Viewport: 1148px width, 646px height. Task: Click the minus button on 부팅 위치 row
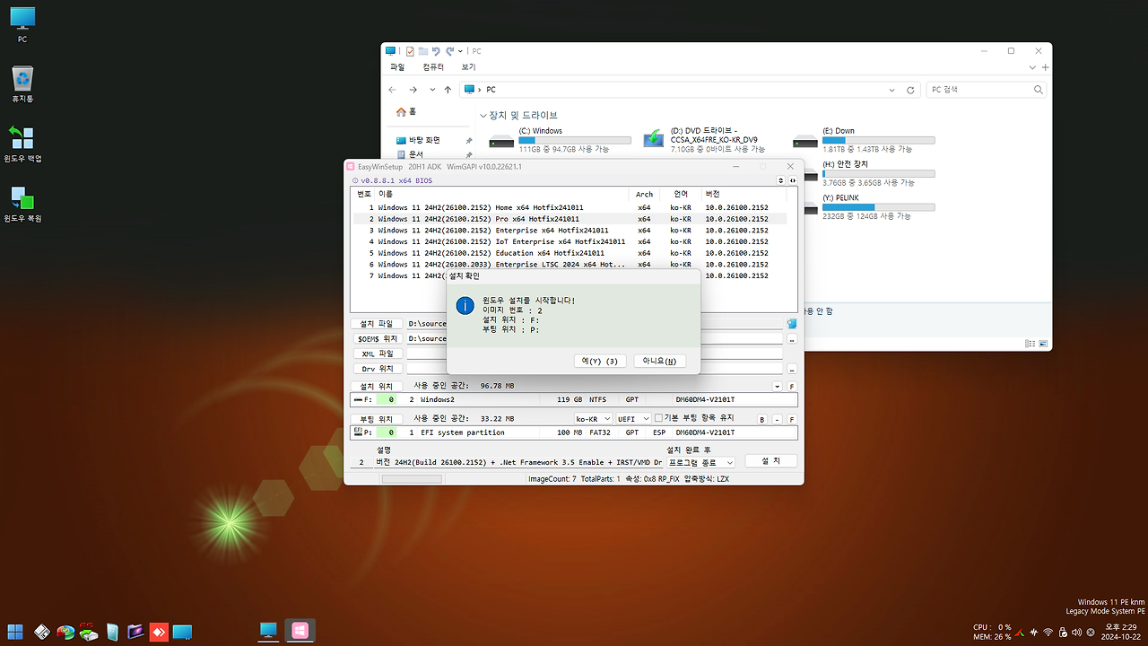[x=778, y=419]
